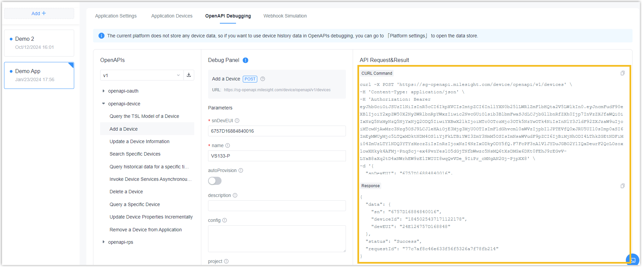The image size is (642, 267).
Task: Click the description input field
Action: point(276,206)
